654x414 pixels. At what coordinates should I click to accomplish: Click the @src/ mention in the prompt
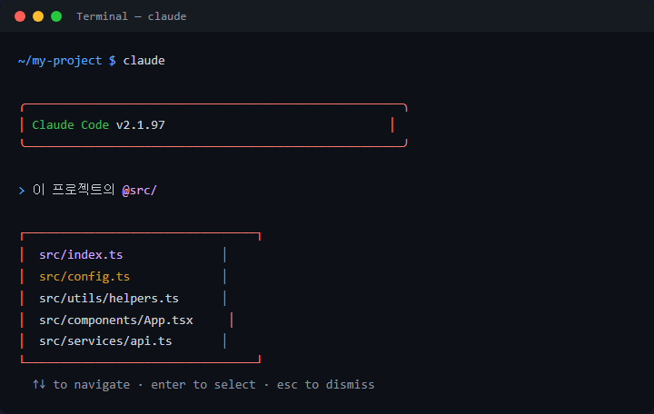coord(139,191)
